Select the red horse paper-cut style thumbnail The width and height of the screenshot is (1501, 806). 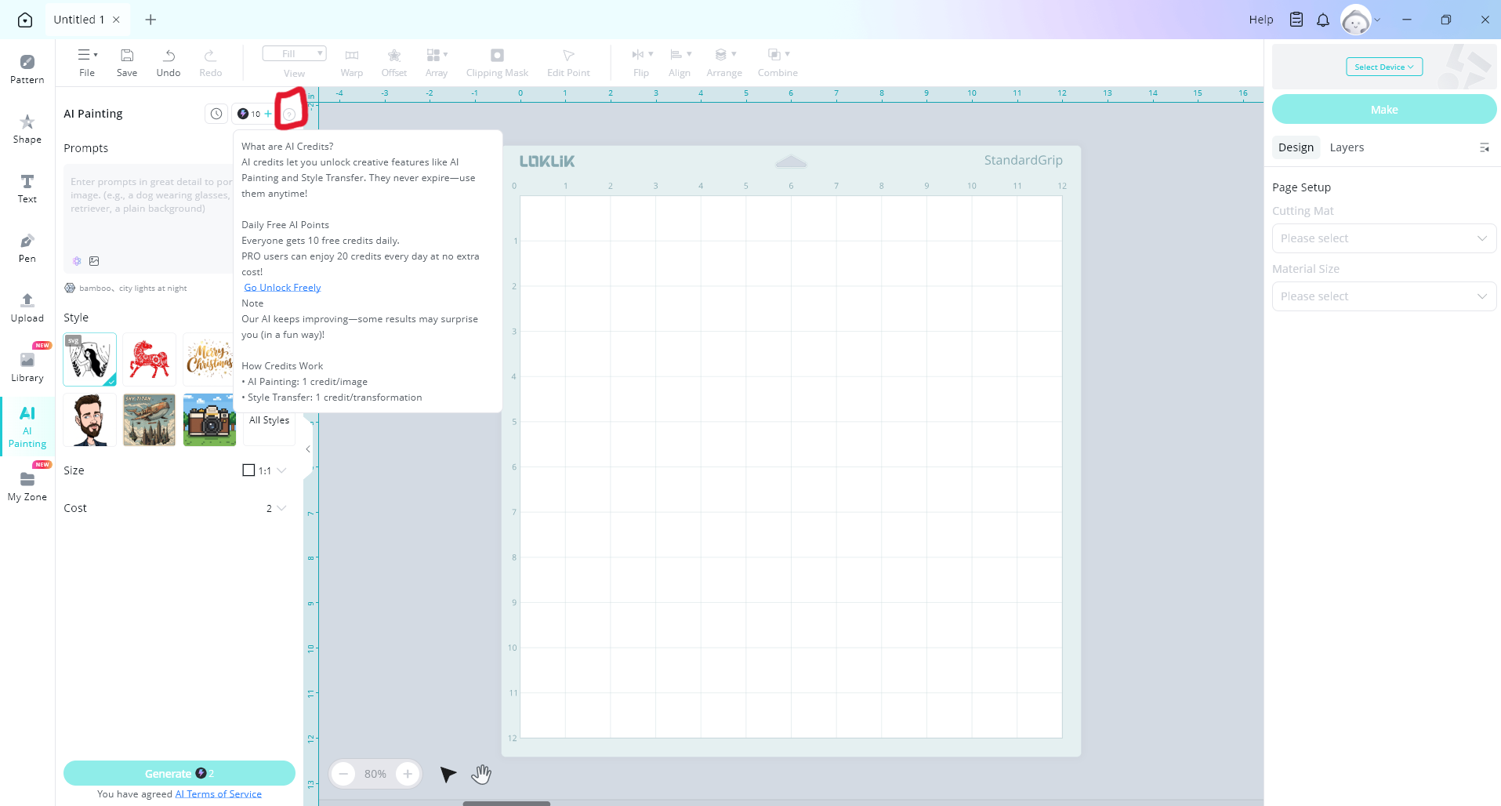point(149,359)
